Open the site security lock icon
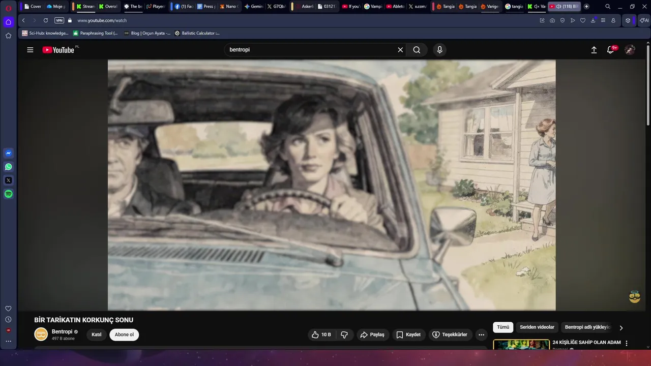 point(70,20)
